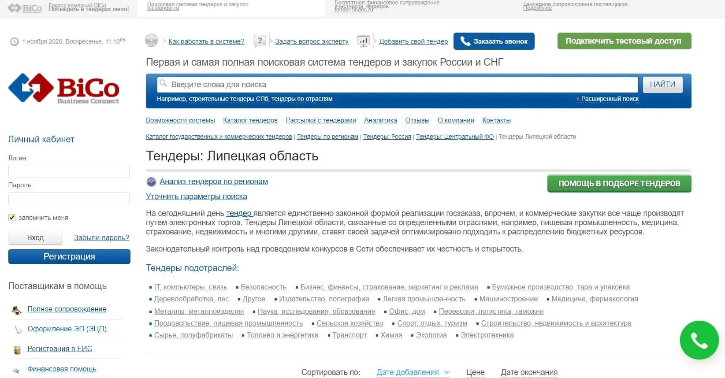Click the small BiCo logo in top bar
This screenshot has height=378, width=725.
pos(25,8)
